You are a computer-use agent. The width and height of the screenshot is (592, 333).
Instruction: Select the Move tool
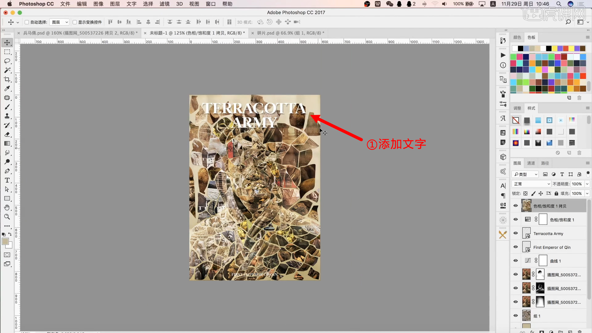[x=7, y=43]
